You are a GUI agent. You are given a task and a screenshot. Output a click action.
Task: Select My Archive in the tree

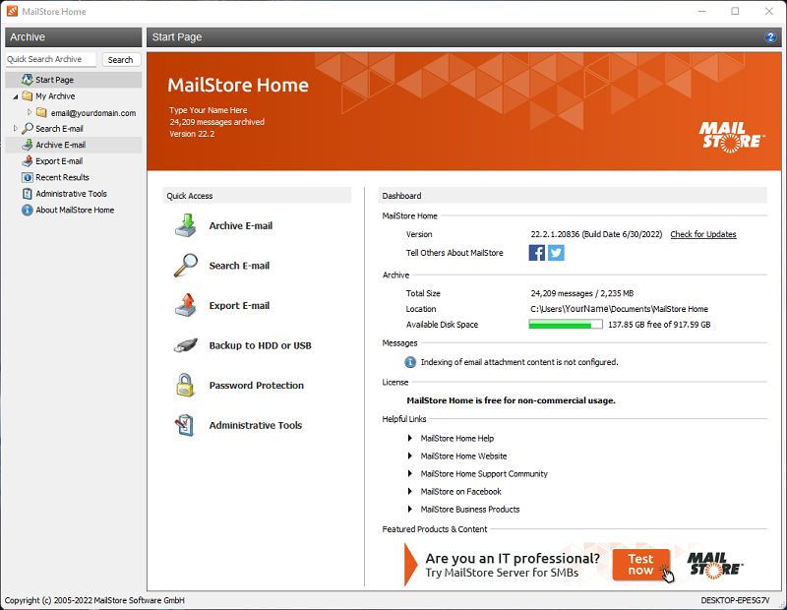pos(55,95)
